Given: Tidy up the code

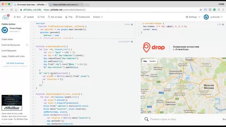Looking at the screenshot, I should 69,17.
